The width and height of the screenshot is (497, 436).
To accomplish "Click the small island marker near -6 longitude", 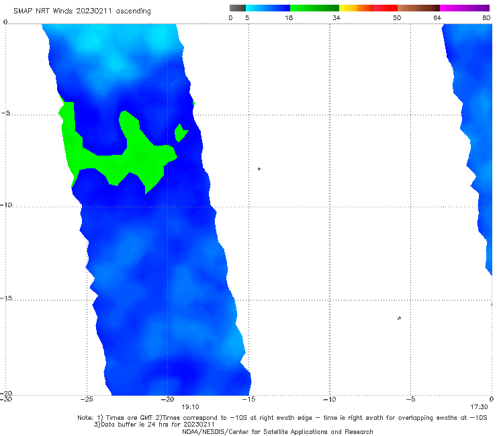I will 399,318.
